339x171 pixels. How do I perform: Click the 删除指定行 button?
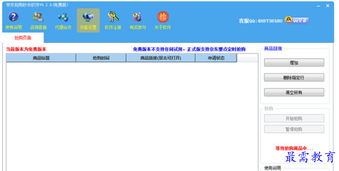[294, 78]
